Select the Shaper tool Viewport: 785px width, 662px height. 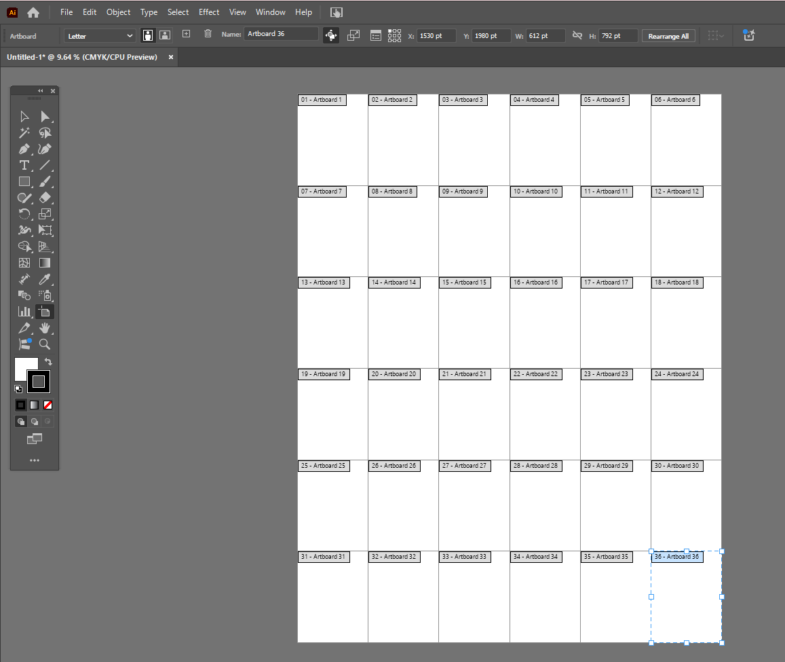click(x=24, y=198)
